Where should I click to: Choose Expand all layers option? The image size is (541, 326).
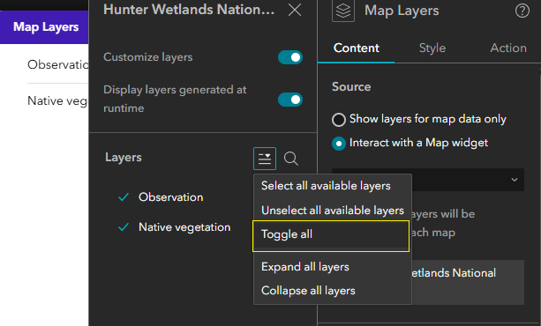[x=332, y=267]
